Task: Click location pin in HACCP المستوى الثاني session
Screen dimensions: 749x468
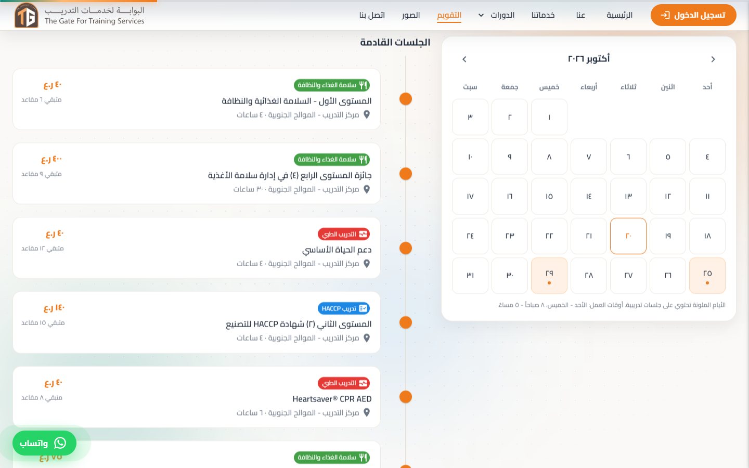Action: (x=367, y=338)
